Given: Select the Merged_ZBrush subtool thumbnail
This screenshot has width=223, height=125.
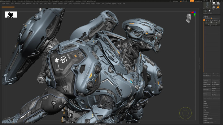Looking at the screenshot, I should [206, 23].
